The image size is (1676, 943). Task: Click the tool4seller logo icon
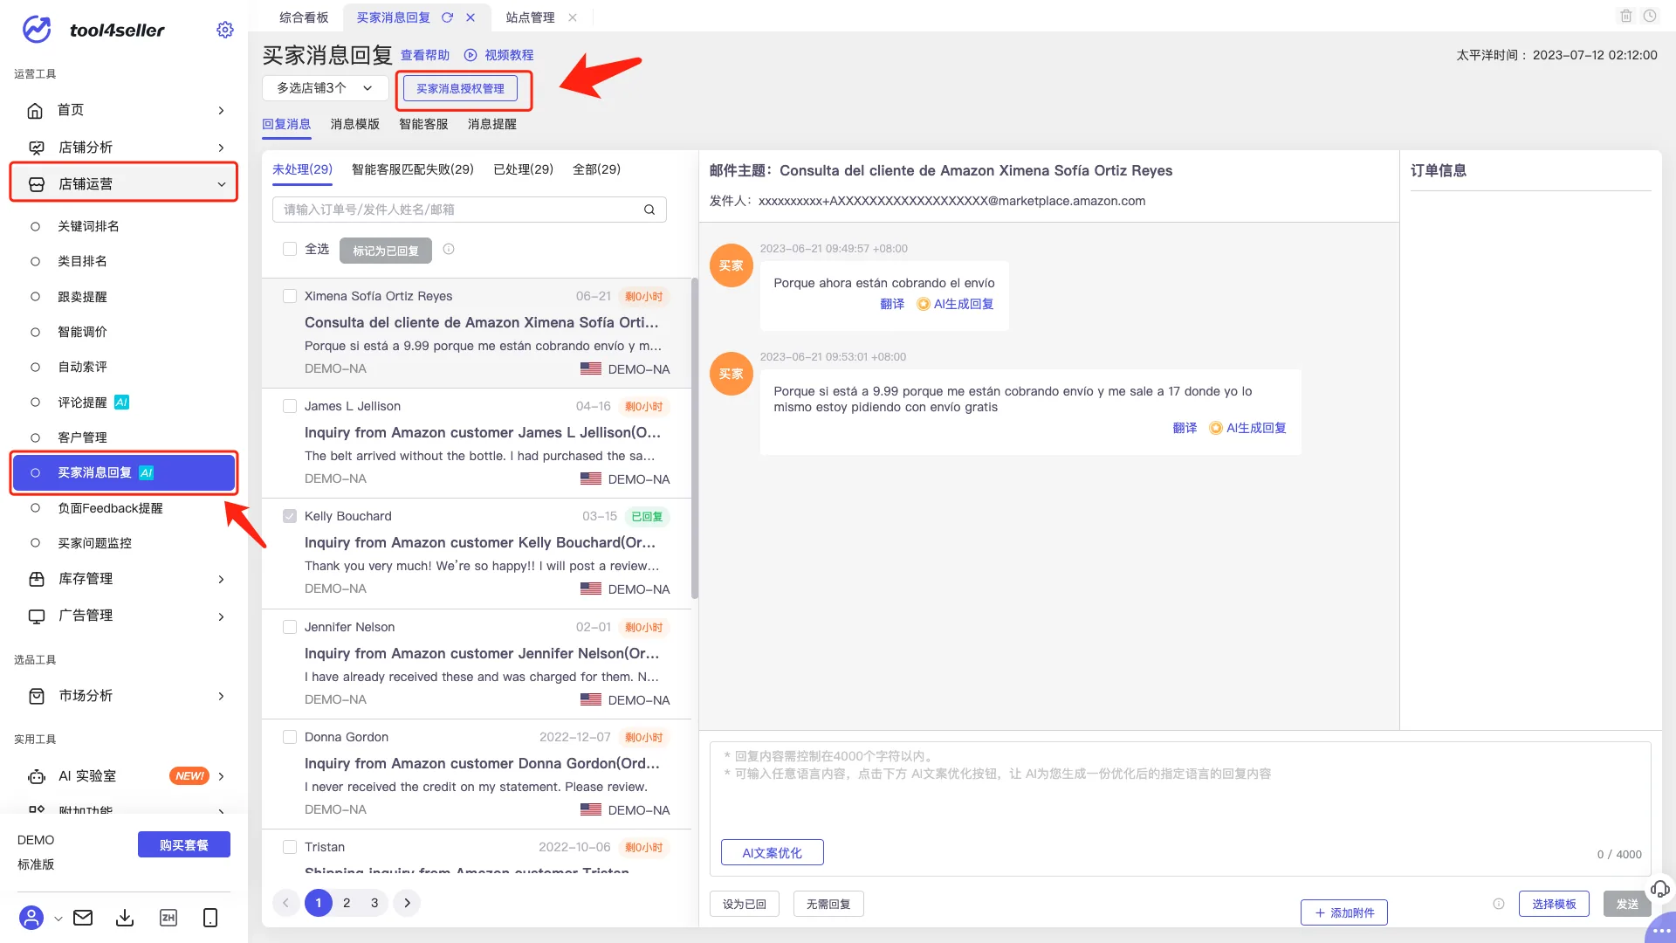click(x=37, y=30)
